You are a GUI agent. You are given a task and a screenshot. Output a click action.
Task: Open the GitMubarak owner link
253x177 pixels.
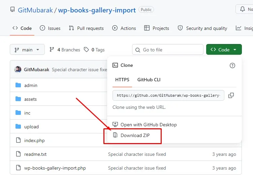(x=35, y=10)
